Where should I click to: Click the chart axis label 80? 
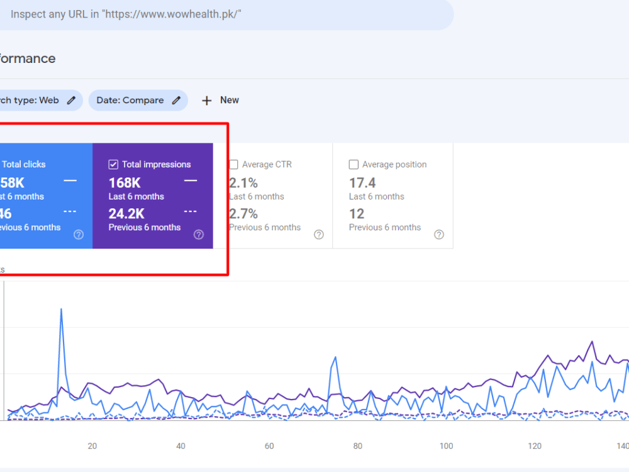click(358, 446)
